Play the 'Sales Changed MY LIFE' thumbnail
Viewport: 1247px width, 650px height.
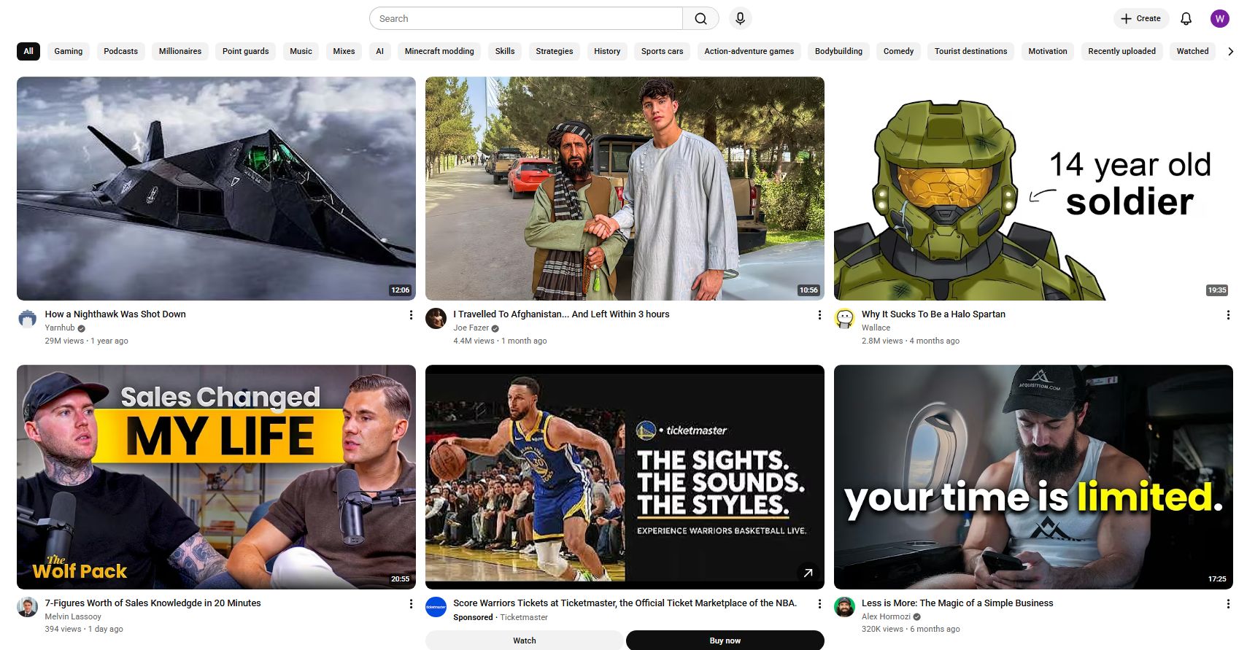(x=216, y=477)
